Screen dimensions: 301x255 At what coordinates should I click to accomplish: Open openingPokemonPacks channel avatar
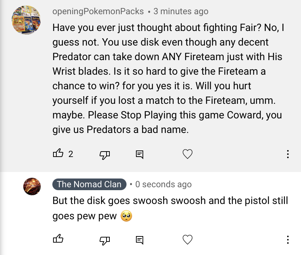26,20
